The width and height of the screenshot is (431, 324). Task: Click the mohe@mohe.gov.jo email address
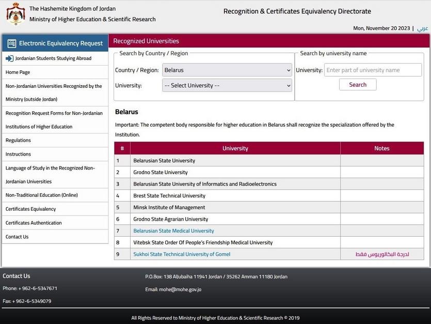pos(180,289)
